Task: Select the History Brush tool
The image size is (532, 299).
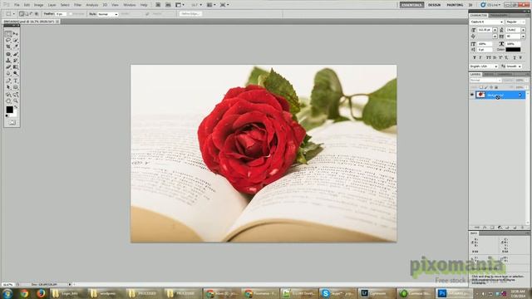Action: click(16, 61)
